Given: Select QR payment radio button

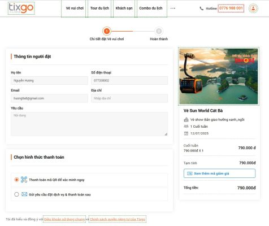Looking at the screenshot, I should click(16, 180).
